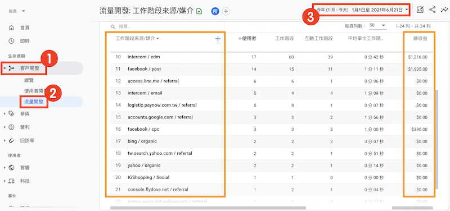
Task: Click the bing / organic row
Action: pyautogui.click(x=271, y=141)
